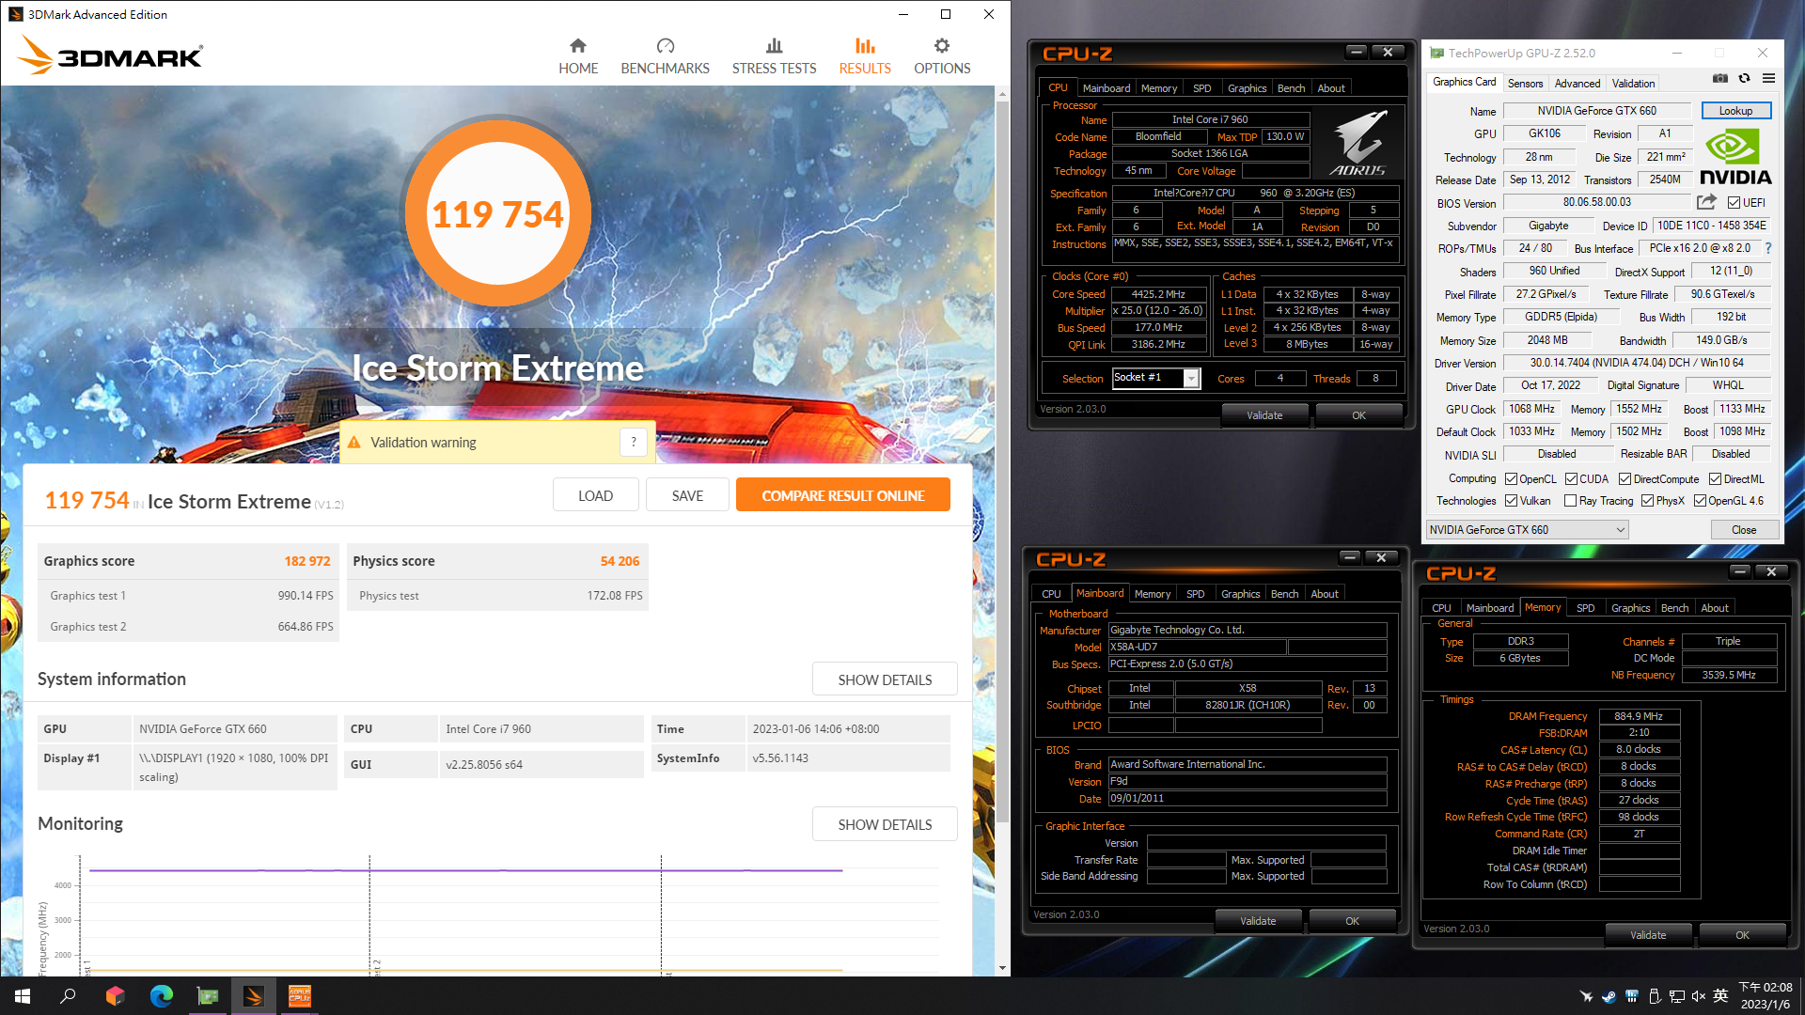Open Validation tab in GPU-Z
The width and height of the screenshot is (1805, 1015).
click(1633, 83)
